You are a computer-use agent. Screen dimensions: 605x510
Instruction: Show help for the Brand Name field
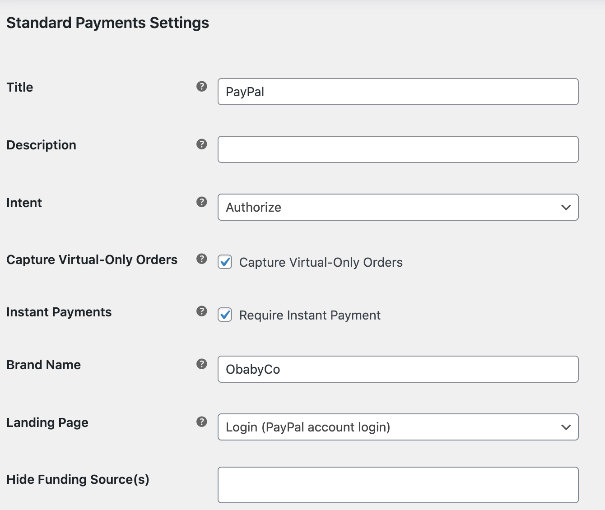(x=202, y=363)
